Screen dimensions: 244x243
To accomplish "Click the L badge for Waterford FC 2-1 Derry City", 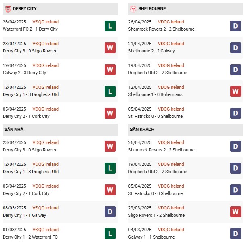I will (x=110, y=26).
